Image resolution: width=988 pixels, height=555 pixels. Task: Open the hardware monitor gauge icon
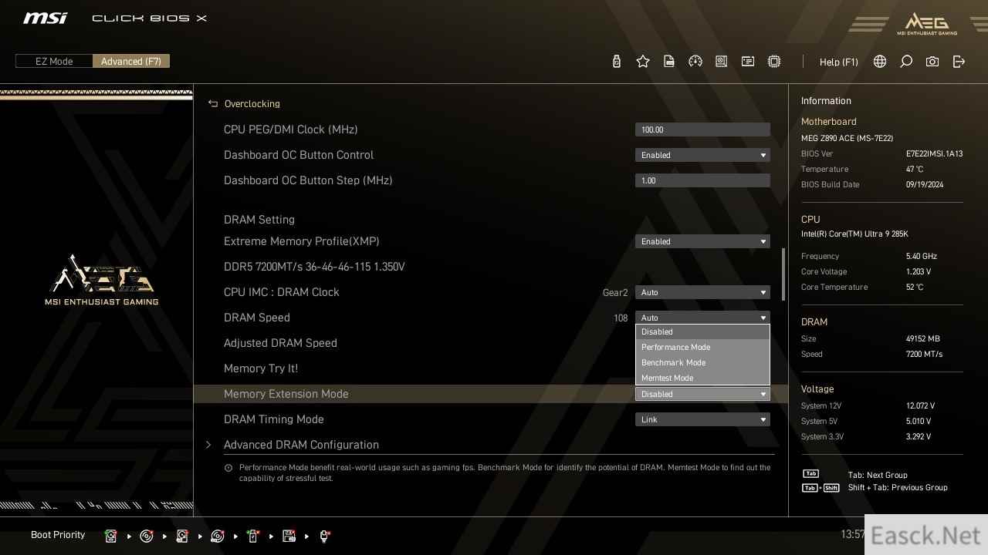point(695,62)
